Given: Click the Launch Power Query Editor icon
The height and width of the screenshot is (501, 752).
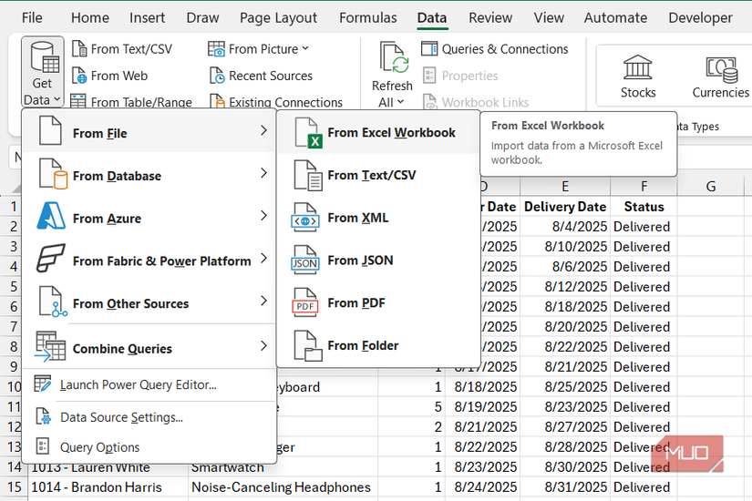Looking at the screenshot, I should pyautogui.click(x=43, y=384).
